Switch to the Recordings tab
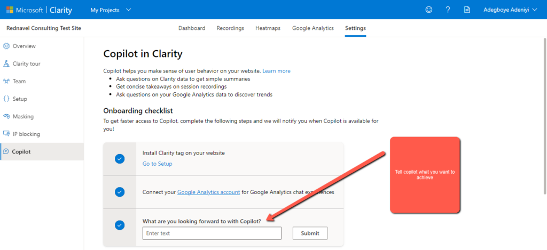This screenshot has width=547, height=250. coord(230,28)
